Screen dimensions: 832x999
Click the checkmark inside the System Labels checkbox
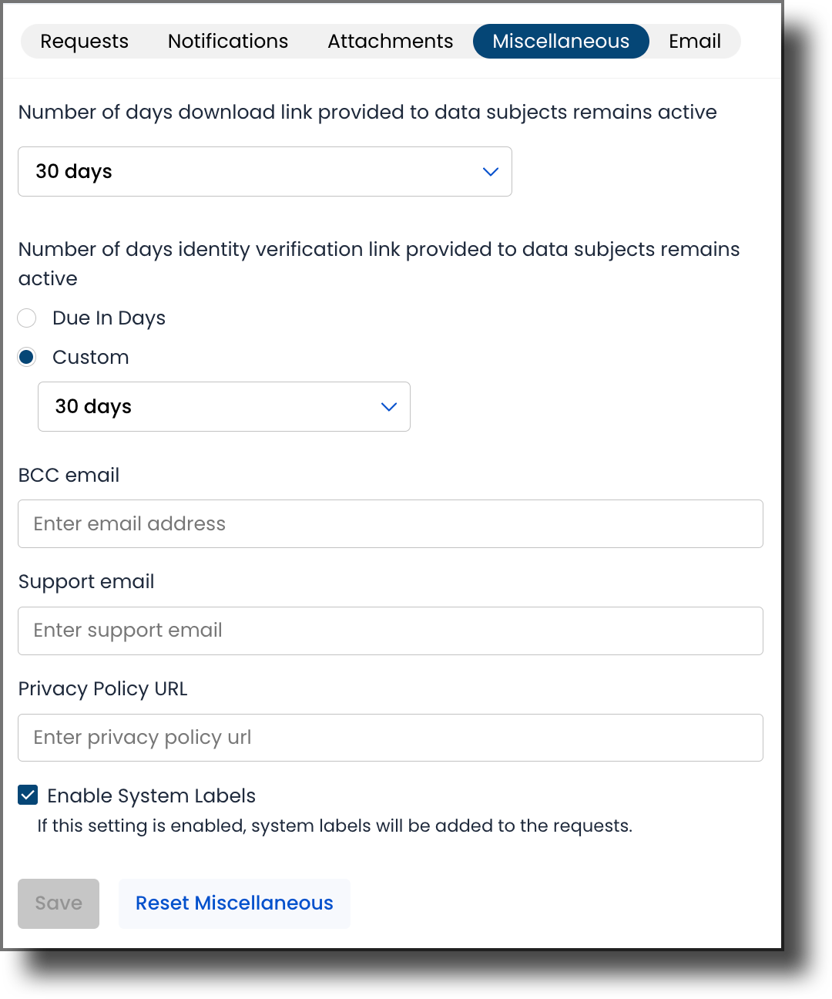(27, 795)
